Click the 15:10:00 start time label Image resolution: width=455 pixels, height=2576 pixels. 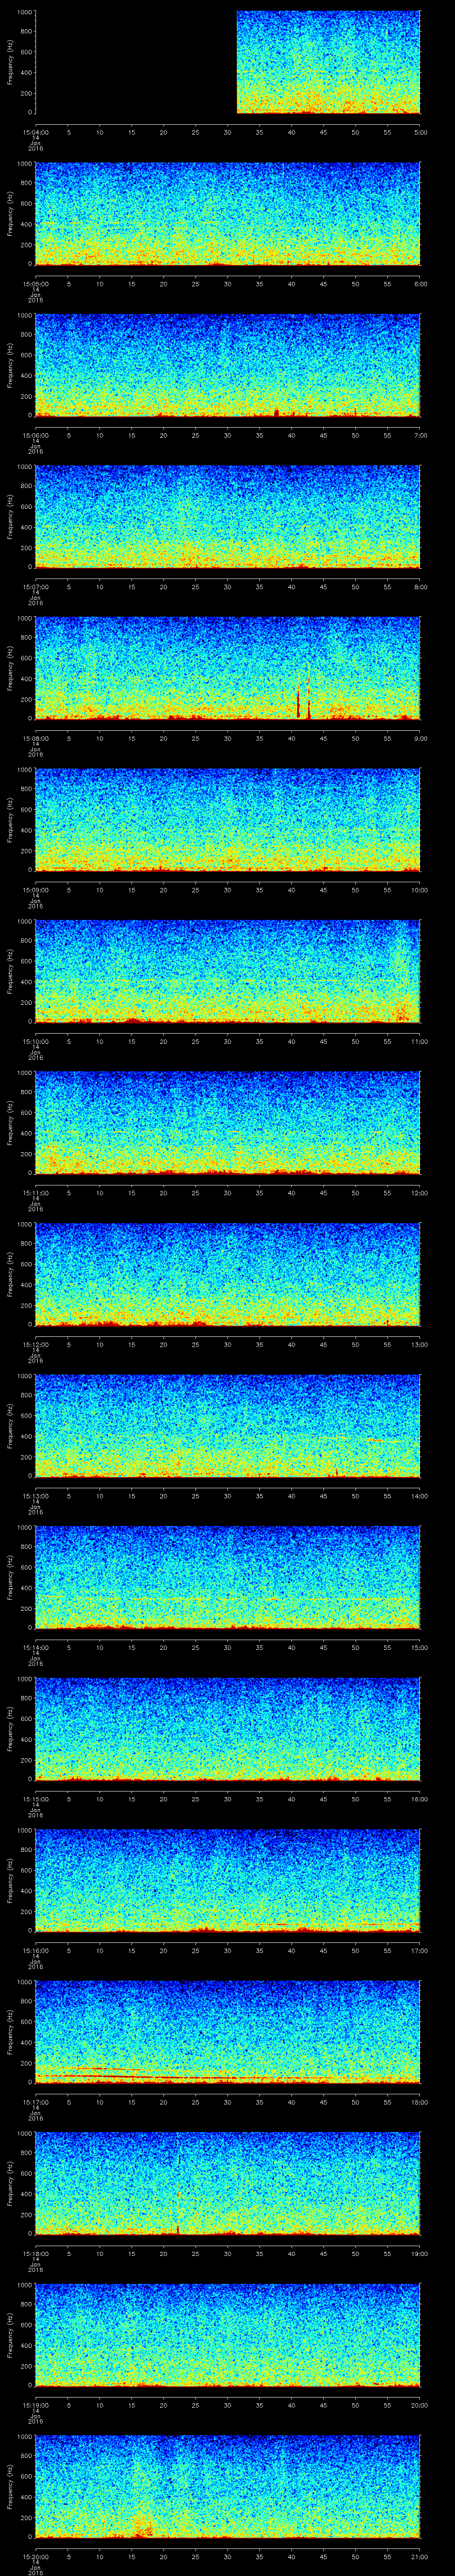tap(35, 1041)
